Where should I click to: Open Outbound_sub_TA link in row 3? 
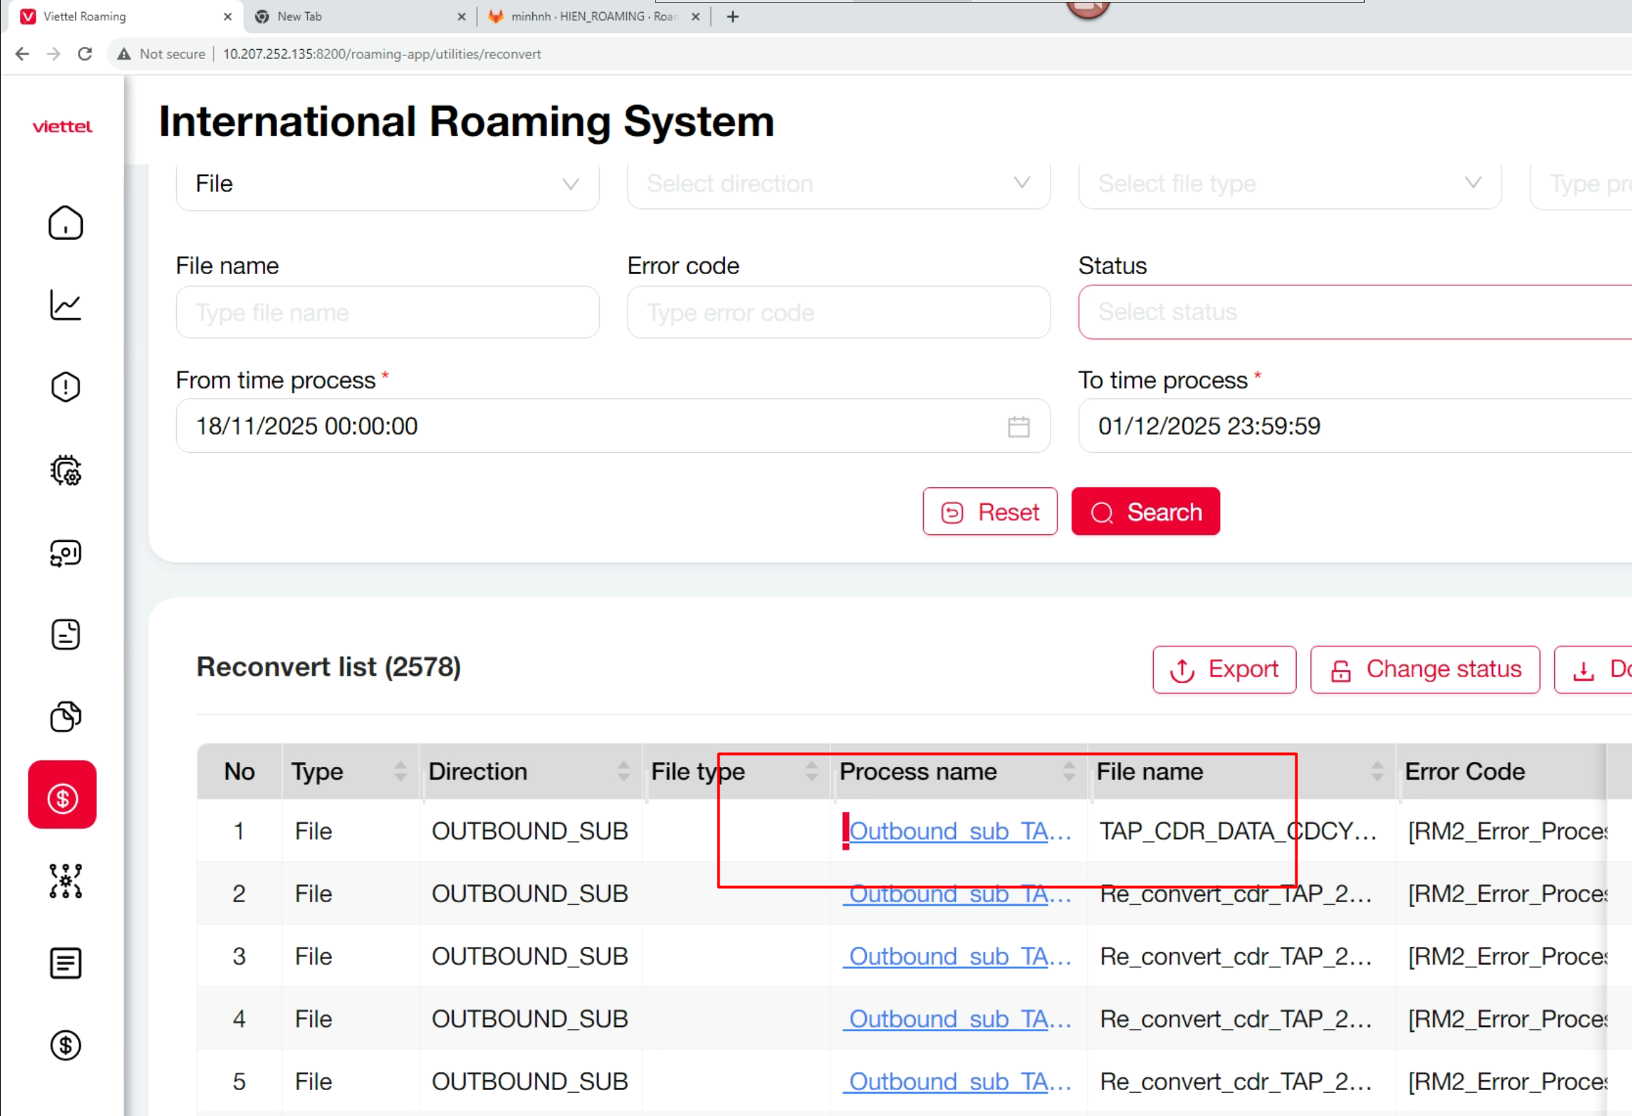point(959,957)
